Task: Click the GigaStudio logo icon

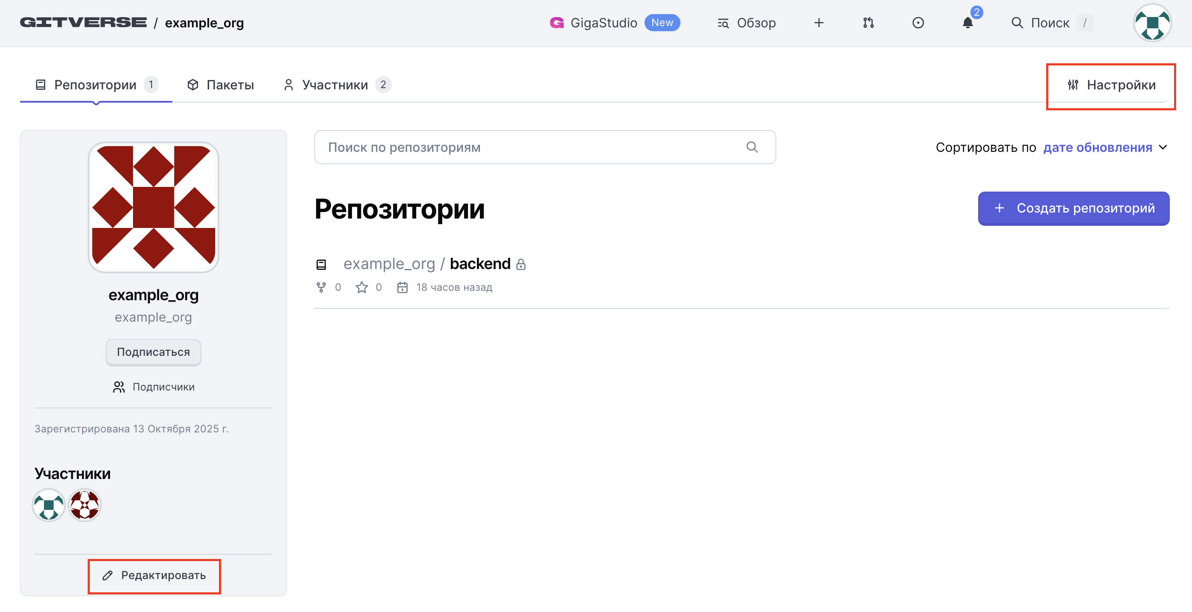Action: (557, 23)
